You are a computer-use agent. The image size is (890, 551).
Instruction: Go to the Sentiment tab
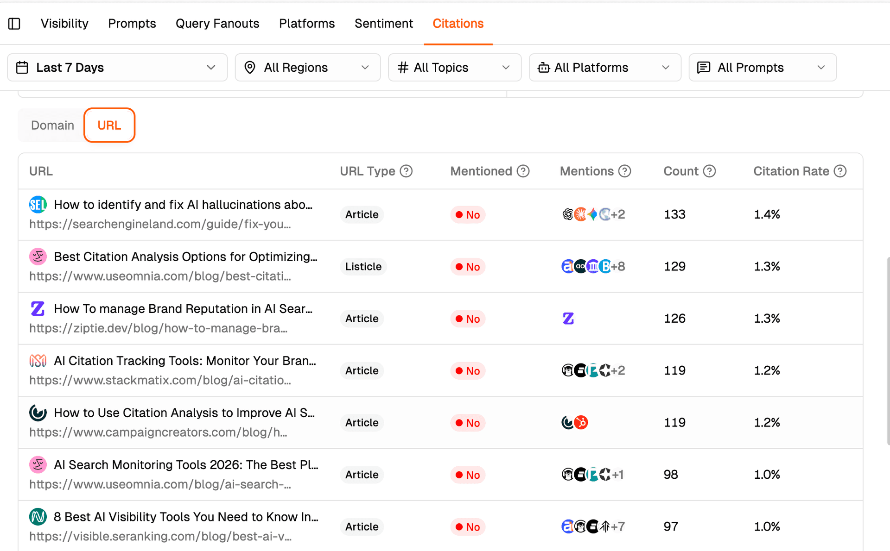[x=383, y=24]
